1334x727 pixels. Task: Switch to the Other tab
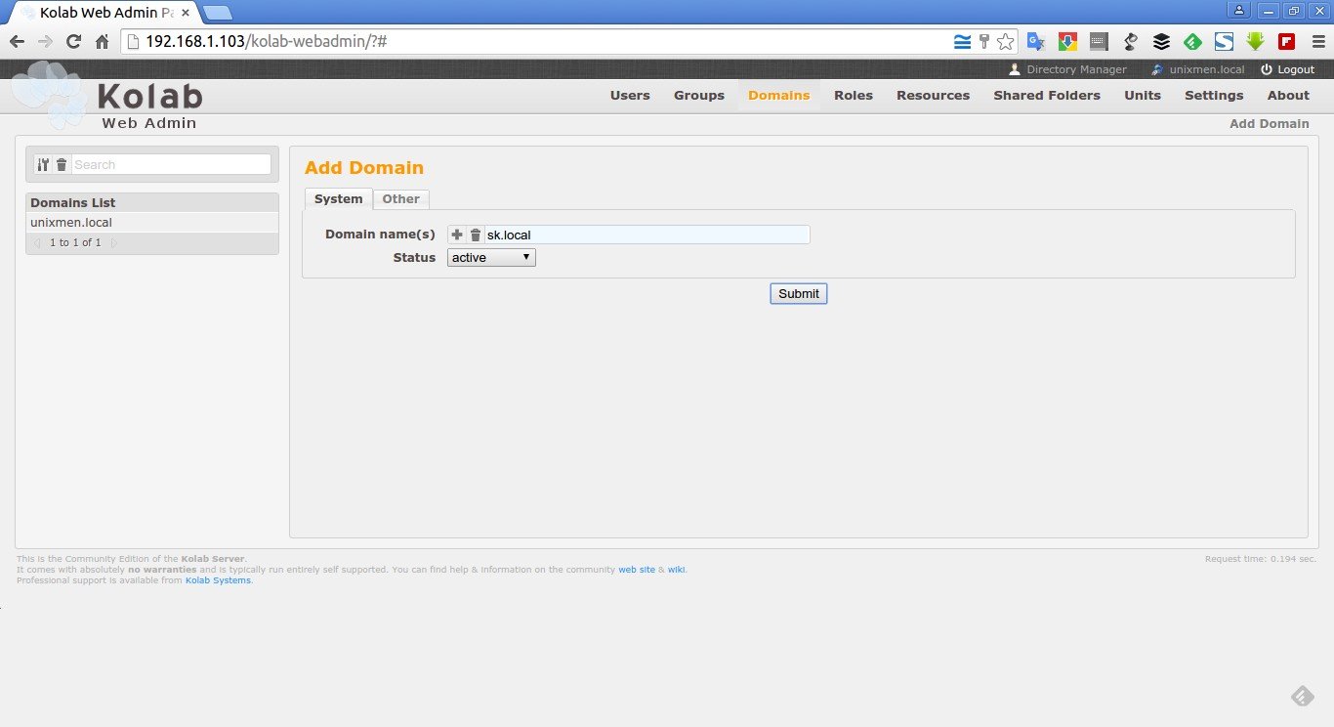click(x=400, y=198)
